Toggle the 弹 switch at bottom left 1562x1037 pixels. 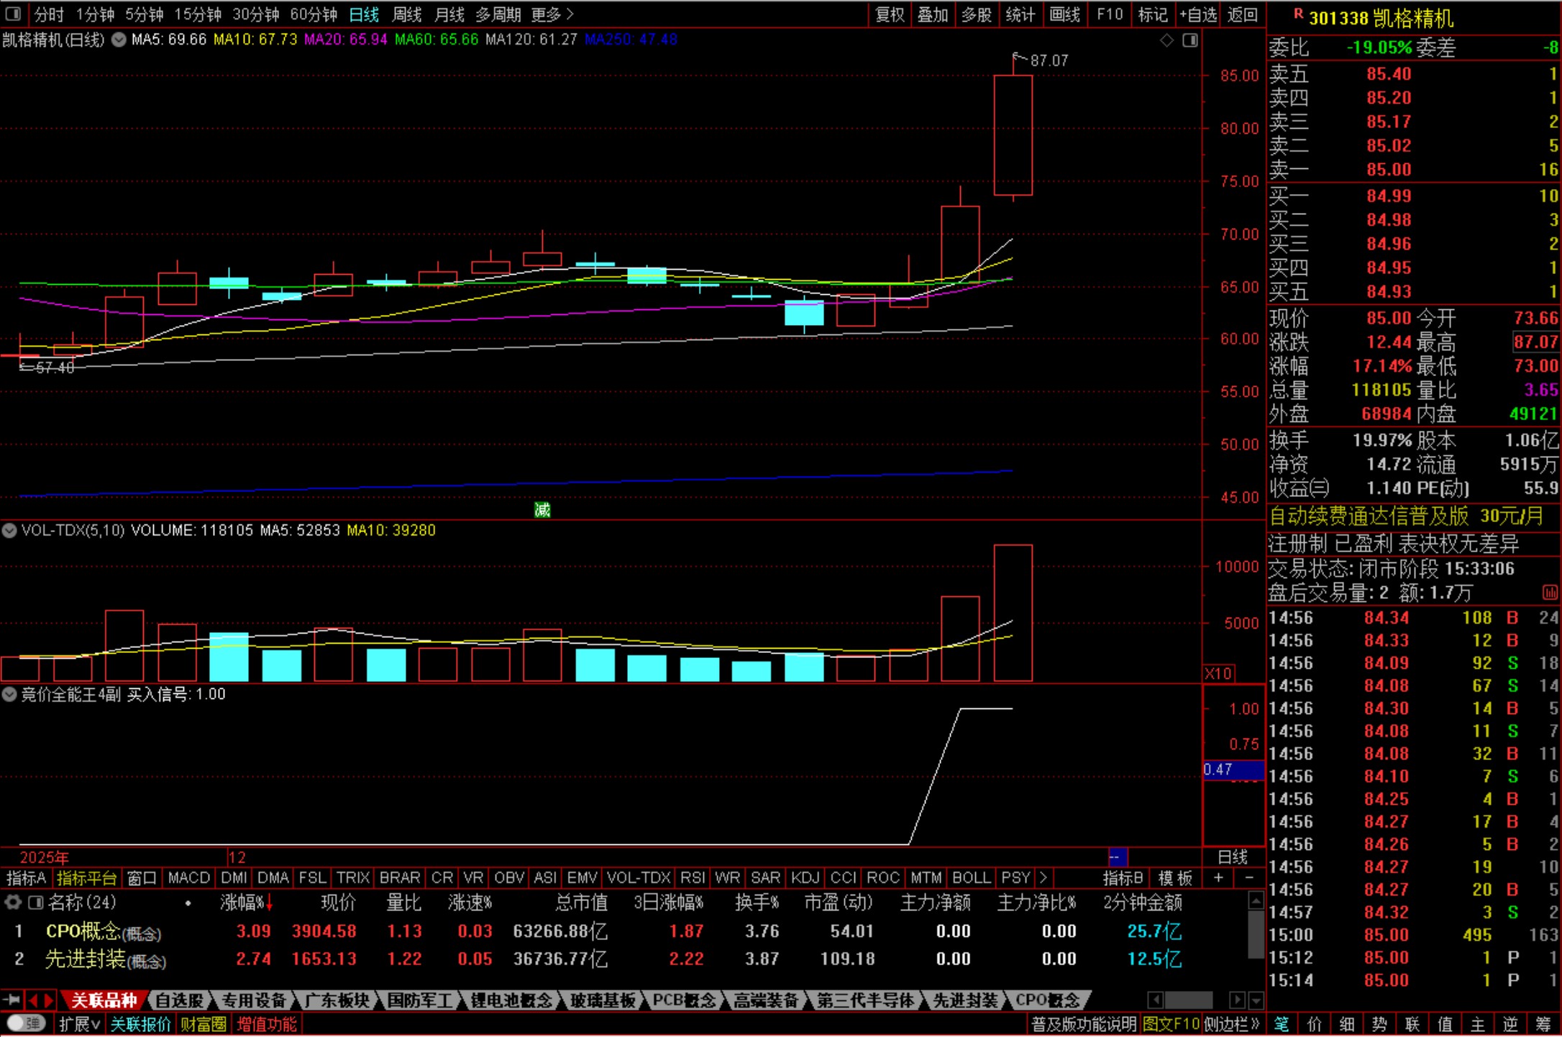tap(26, 1023)
